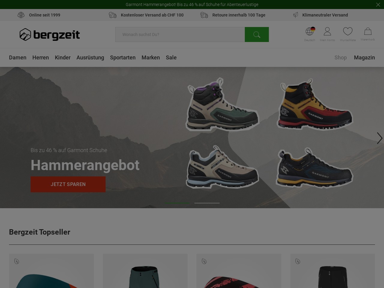Open third Topseller card with pink pattern item
Viewport: 384px width, 288px height.
click(239, 271)
